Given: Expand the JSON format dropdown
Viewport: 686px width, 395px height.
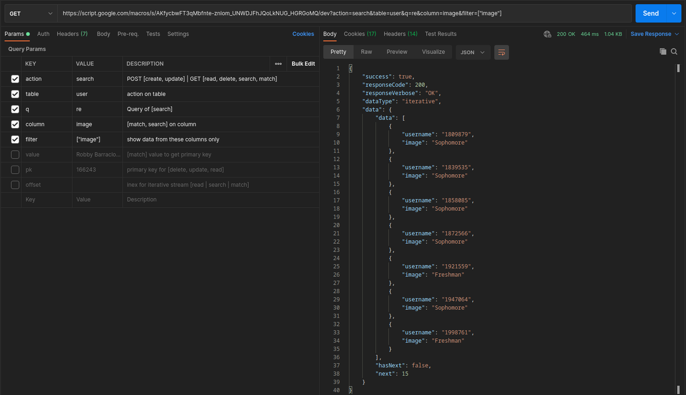Looking at the screenshot, I should pyautogui.click(x=473, y=52).
